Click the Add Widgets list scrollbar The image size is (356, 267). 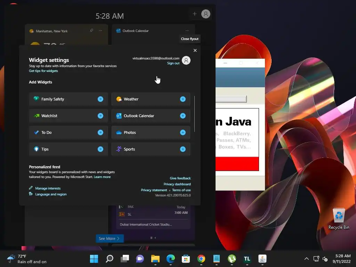click(195, 114)
